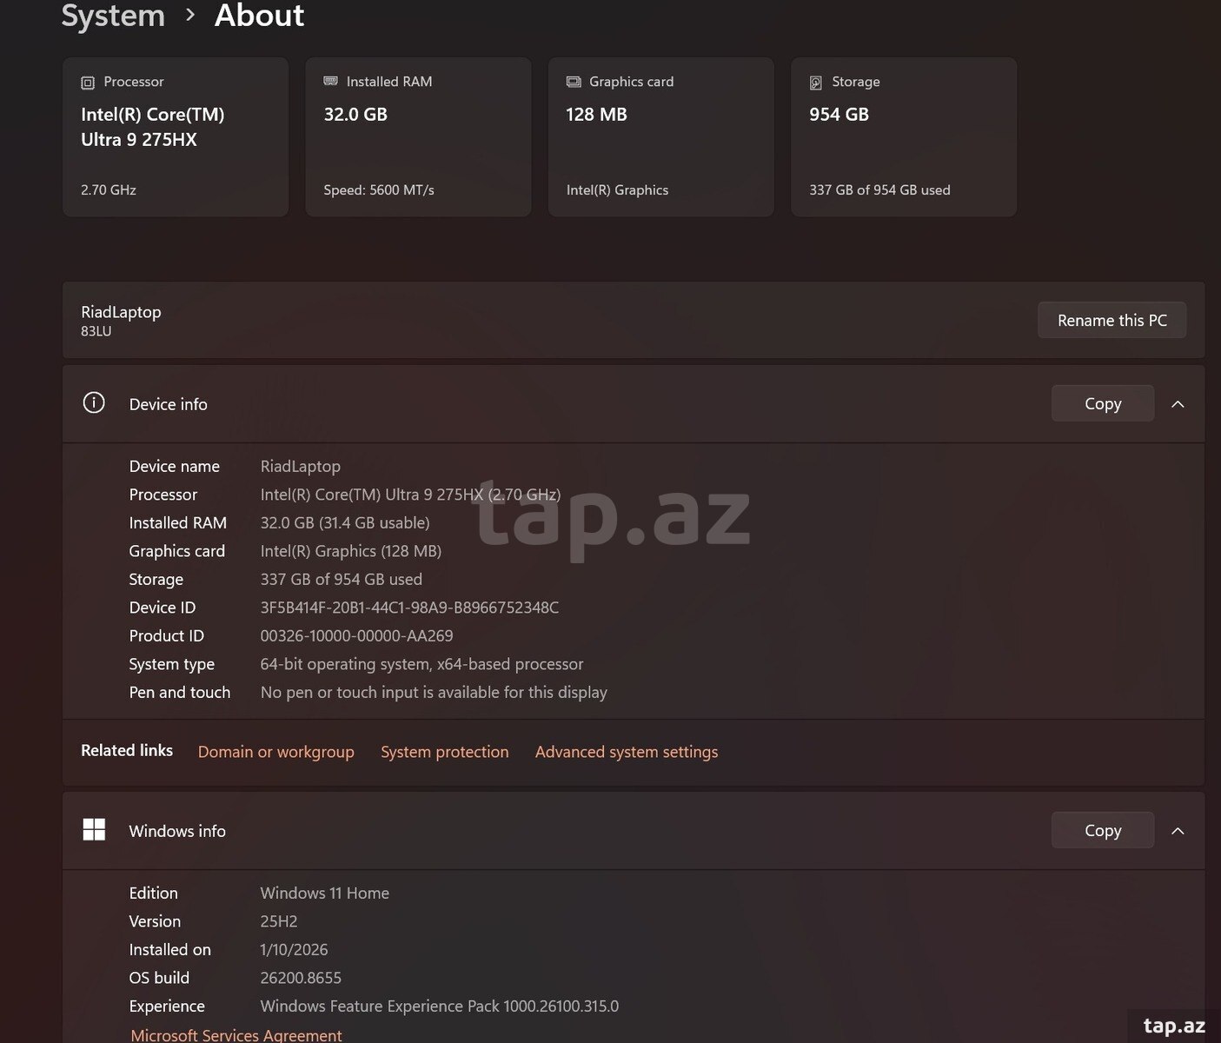Click the Related links label

pos(127,750)
